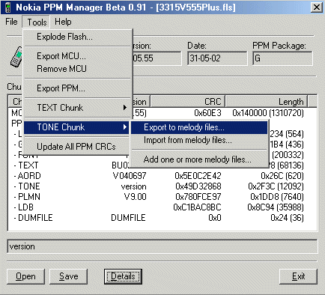Click length value 0x24 (36)
The height and width of the screenshot is (295, 325).
coord(287,218)
